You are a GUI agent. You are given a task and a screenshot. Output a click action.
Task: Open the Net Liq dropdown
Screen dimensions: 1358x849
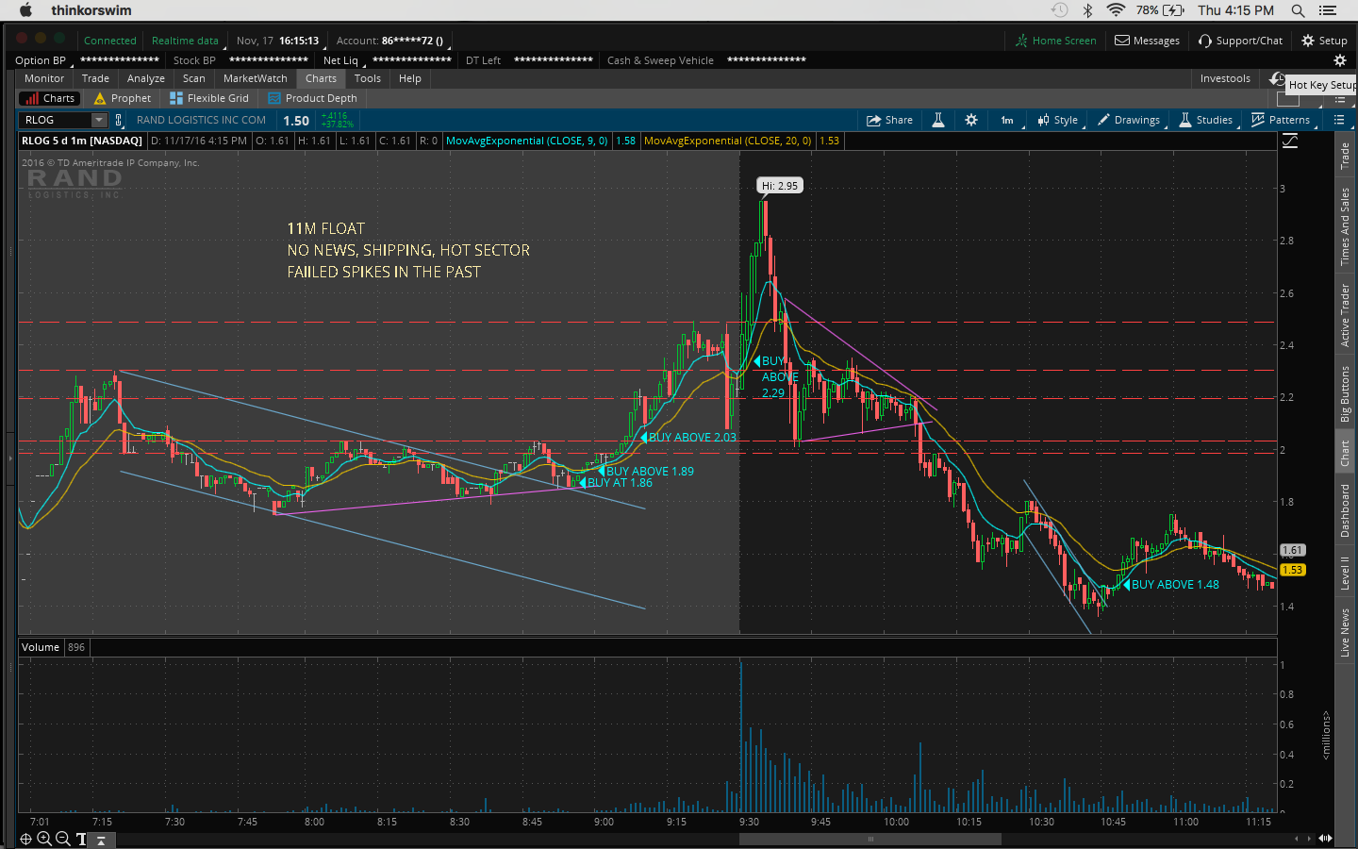(342, 60)
